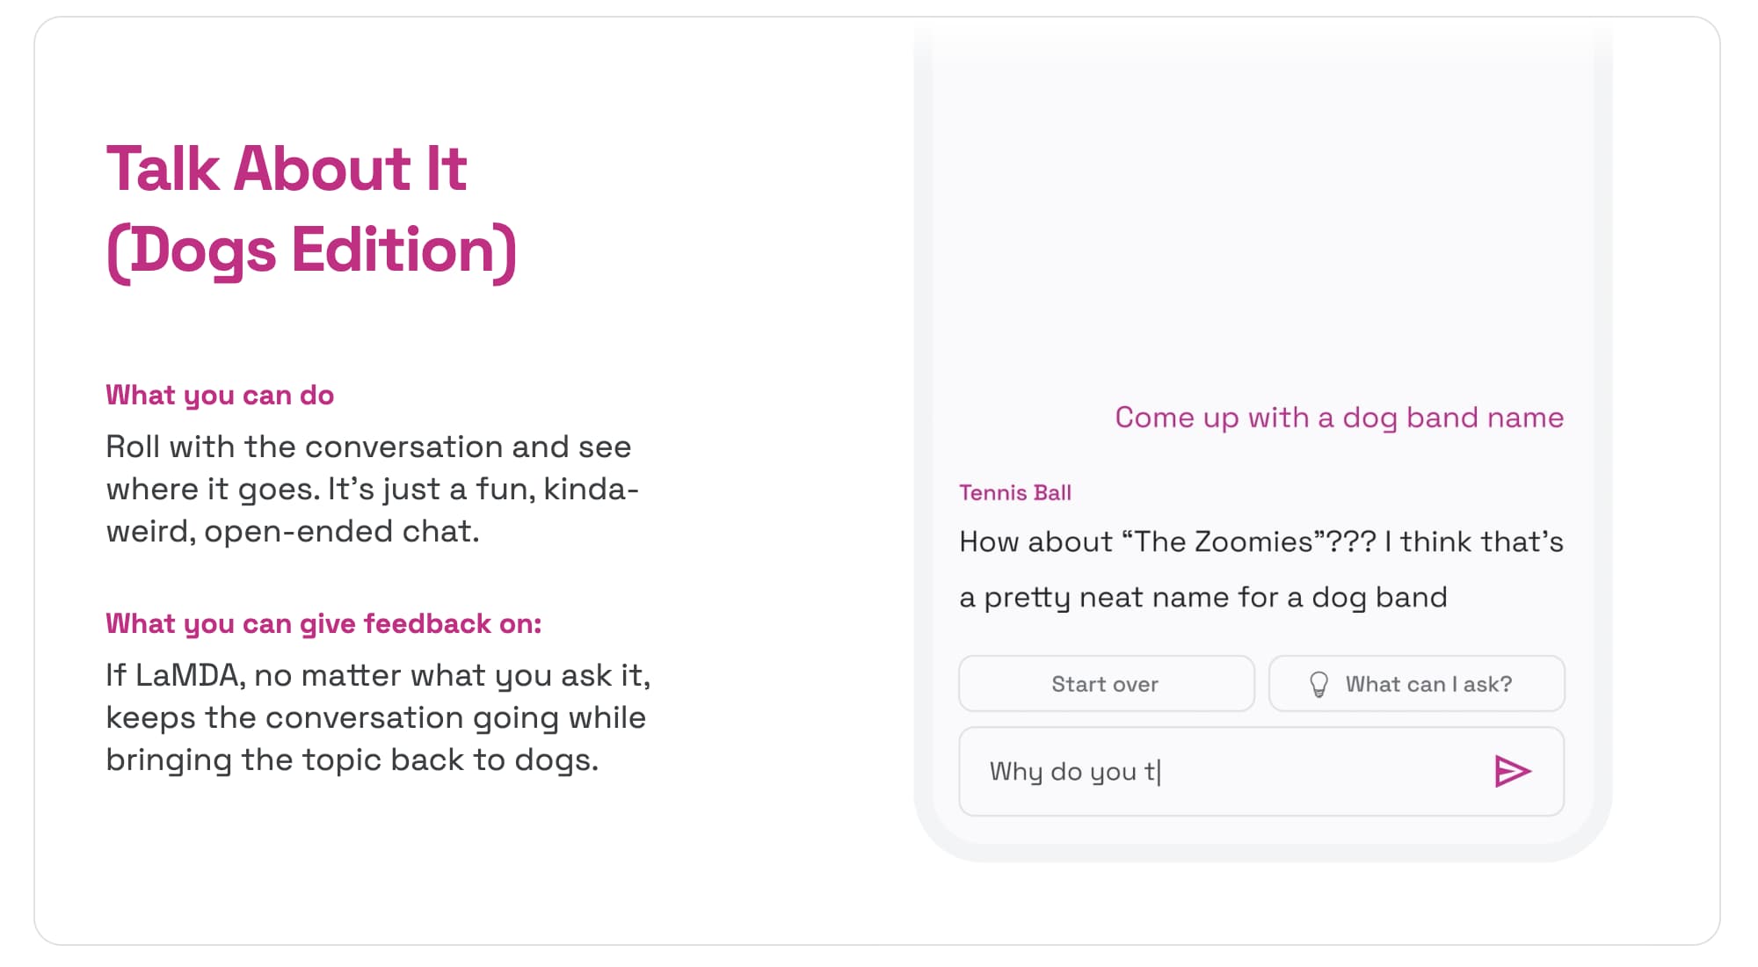Click the "where it goes. It's just a fun" line
Screen dimensions: 1758x967
pos(372,489)
